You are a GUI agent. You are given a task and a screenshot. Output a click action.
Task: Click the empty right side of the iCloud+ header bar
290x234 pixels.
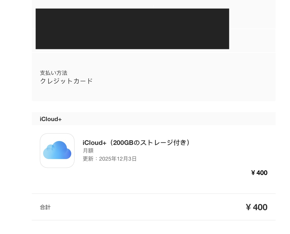(x=190, y=119)
